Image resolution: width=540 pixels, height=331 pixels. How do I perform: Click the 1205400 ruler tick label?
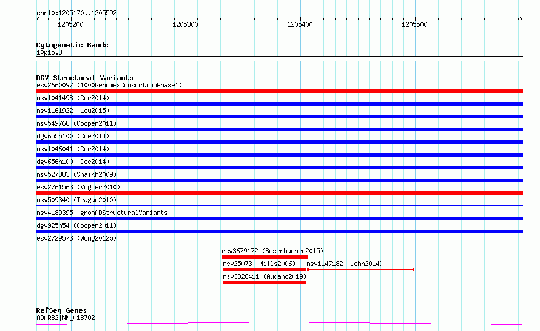[300, 24]
